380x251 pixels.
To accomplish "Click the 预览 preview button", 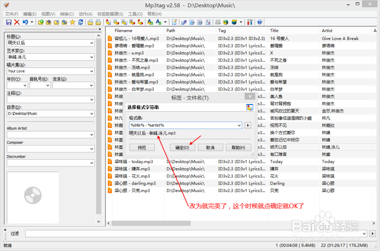I will tap(142, 147).
